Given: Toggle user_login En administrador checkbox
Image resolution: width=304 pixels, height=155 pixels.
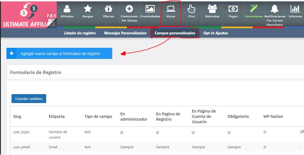Looking at the screenshot, I should 122,133.
